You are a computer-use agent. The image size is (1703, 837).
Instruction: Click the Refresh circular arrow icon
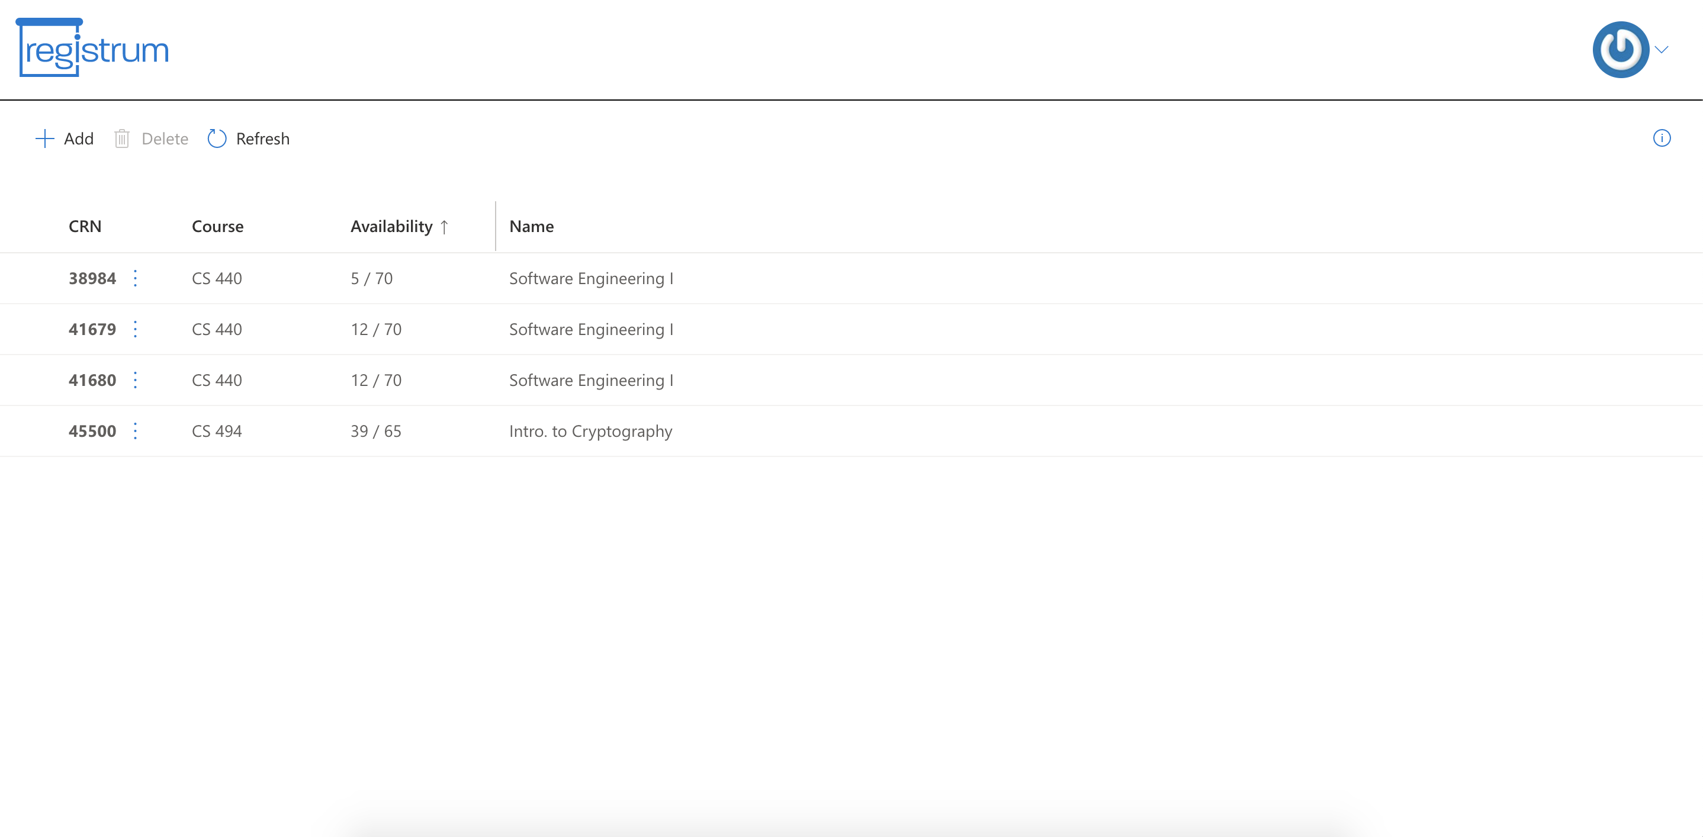click(x=217, y=139)
